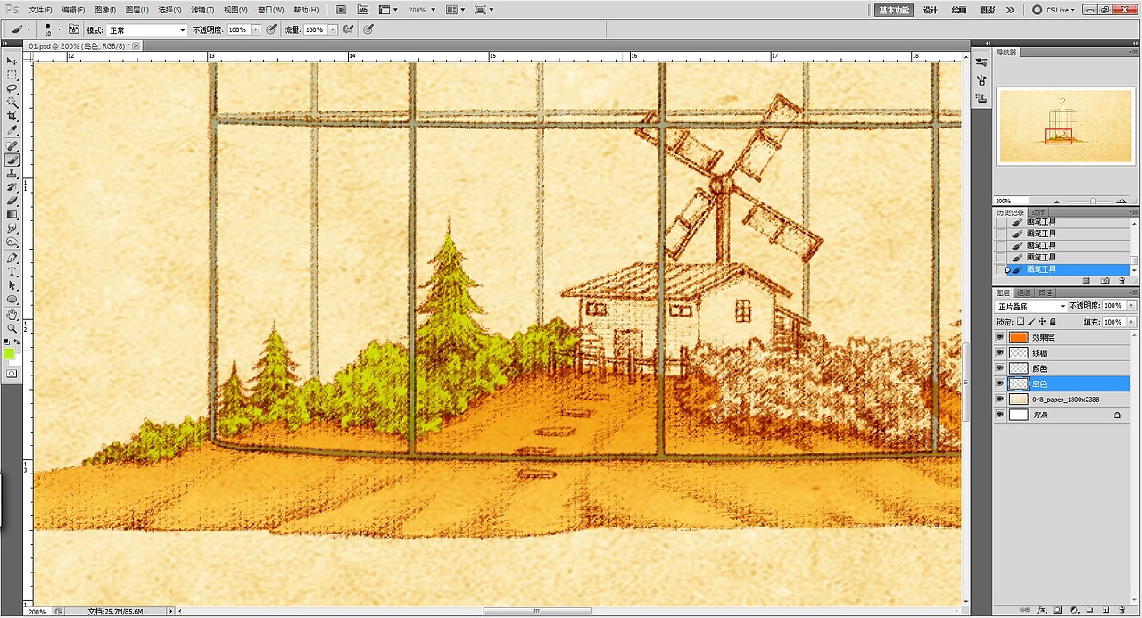Open layer 填充 fill arrow
This screenshot has height=618, width=1142.
(1132, 322)
